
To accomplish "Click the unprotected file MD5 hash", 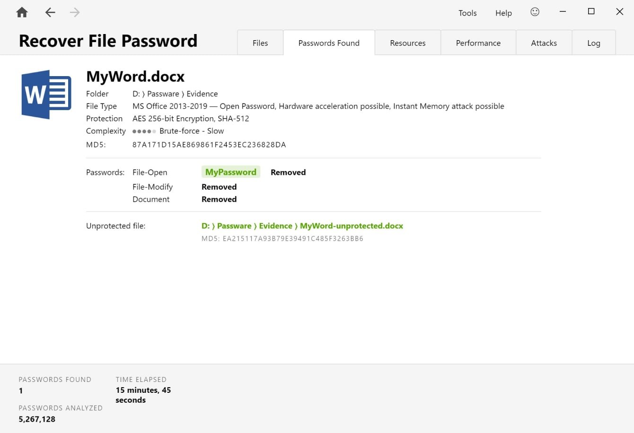I will [292, 239].
